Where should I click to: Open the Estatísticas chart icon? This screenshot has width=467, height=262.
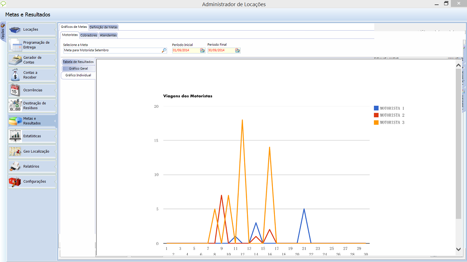tap(16, 136)
